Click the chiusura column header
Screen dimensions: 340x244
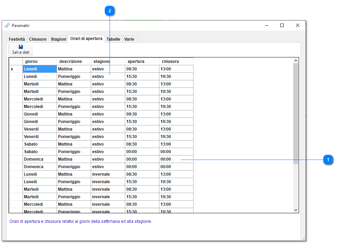click(x=176, y=62)
